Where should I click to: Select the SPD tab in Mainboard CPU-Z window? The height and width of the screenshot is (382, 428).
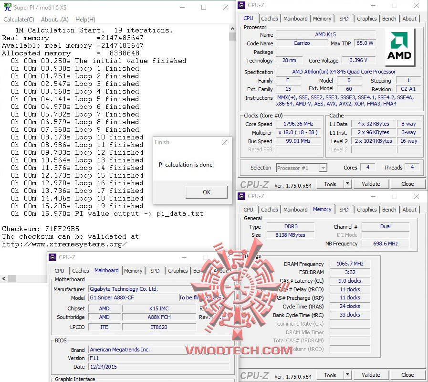(x=155, y=271)
